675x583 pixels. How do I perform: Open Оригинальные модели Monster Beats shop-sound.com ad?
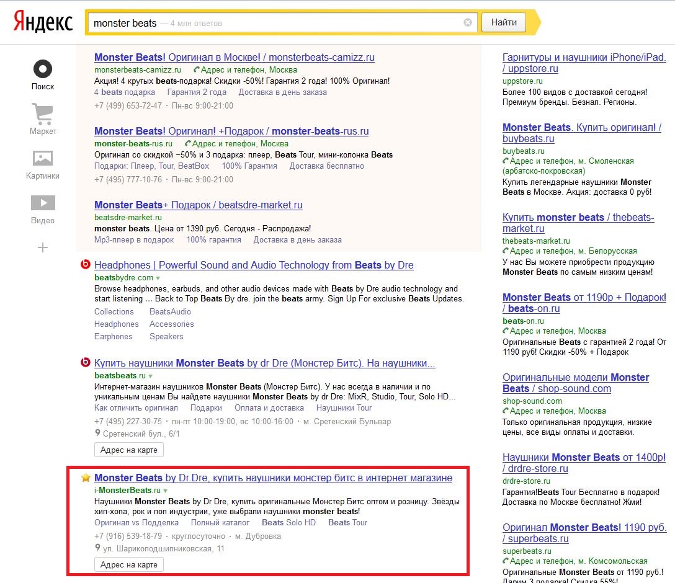(x=576, y=383)
